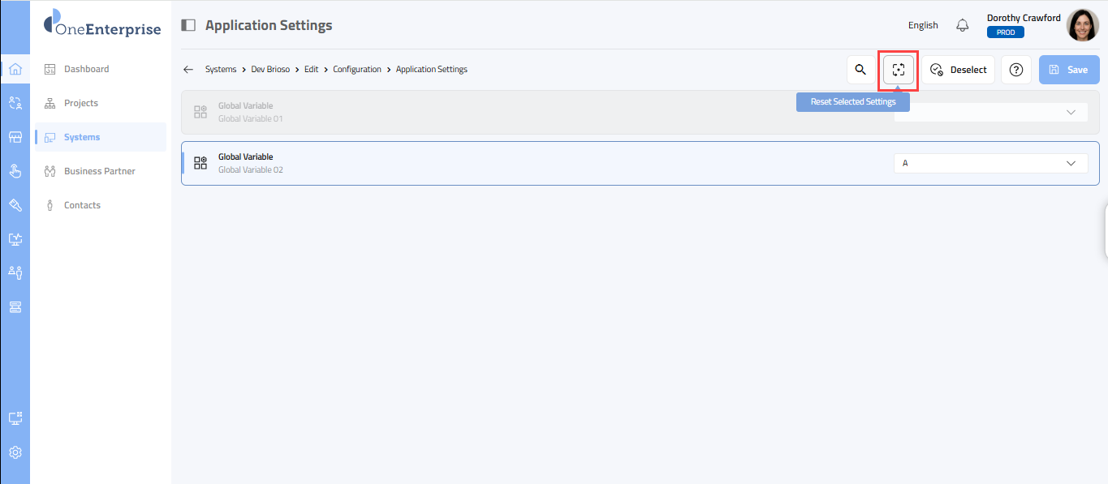Open the notifications bell

[x=963, y=25]
